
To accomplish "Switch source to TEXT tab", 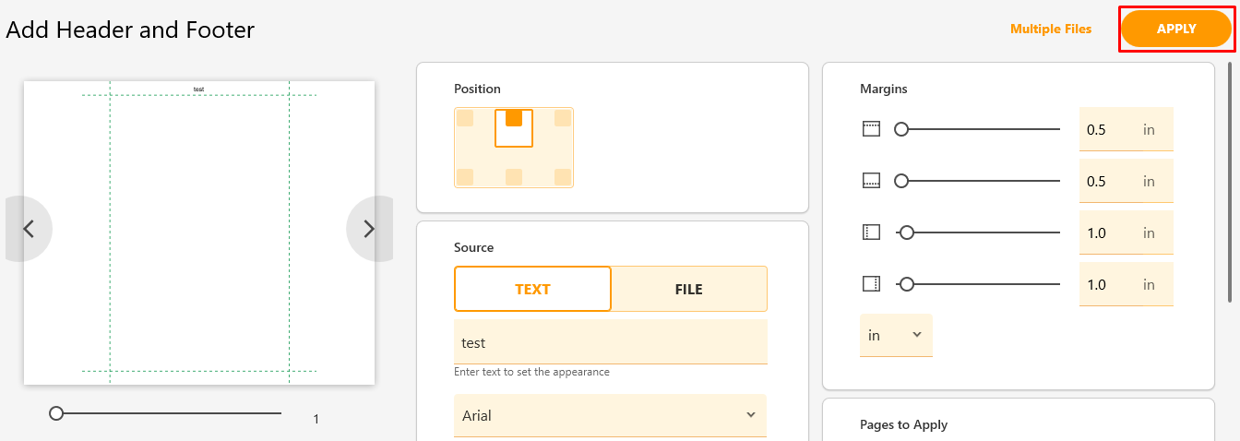I will (532, 289).
